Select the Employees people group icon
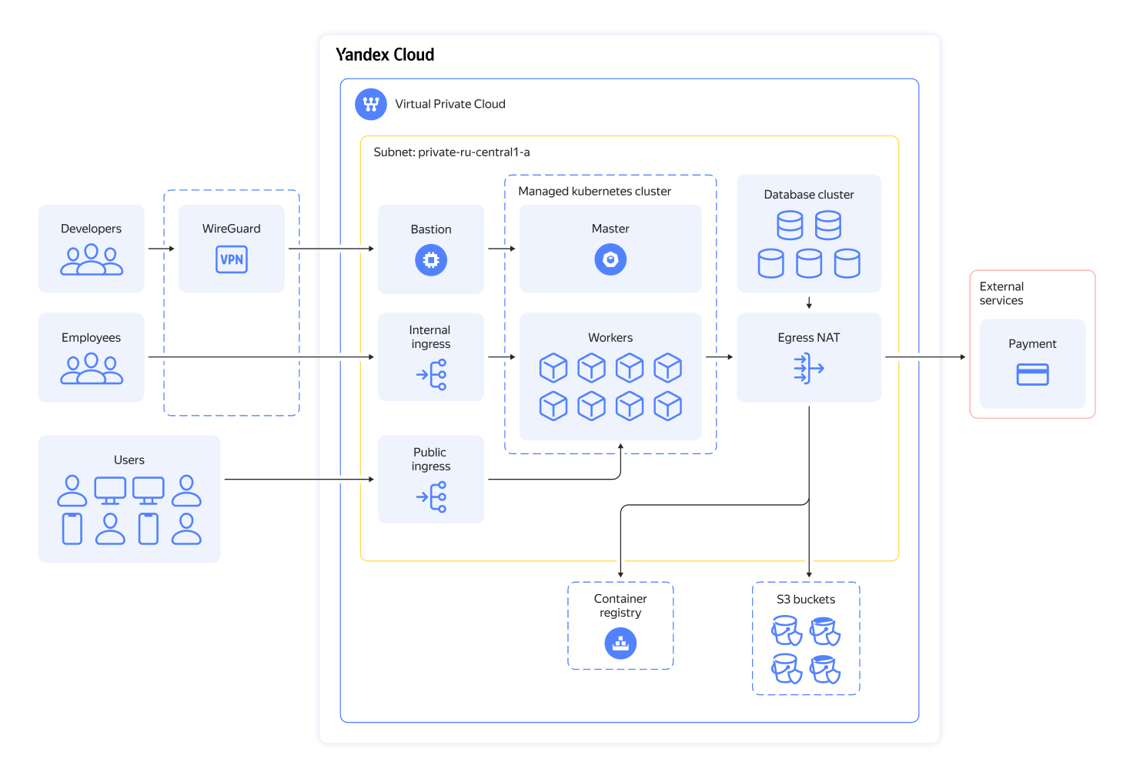1133x779 pixels. coord(92,369)
